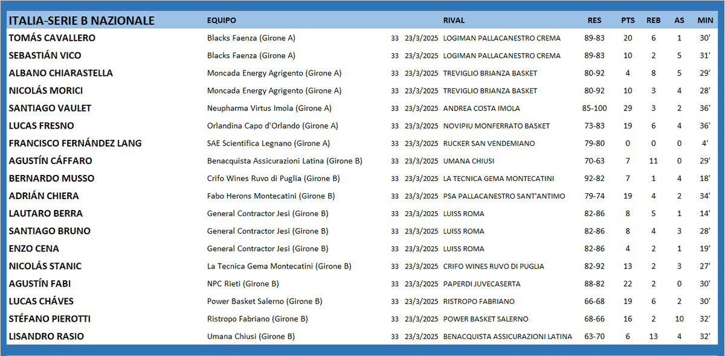This screenshot has width=725, height=356.
Task: Select player name STÉFANO PIEROTTI
Action: [x=50, y=318]
